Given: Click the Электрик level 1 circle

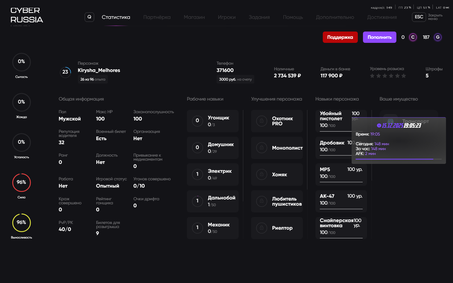Looking at the screenshot, I should pyautogui.click(x=197, y=174).
